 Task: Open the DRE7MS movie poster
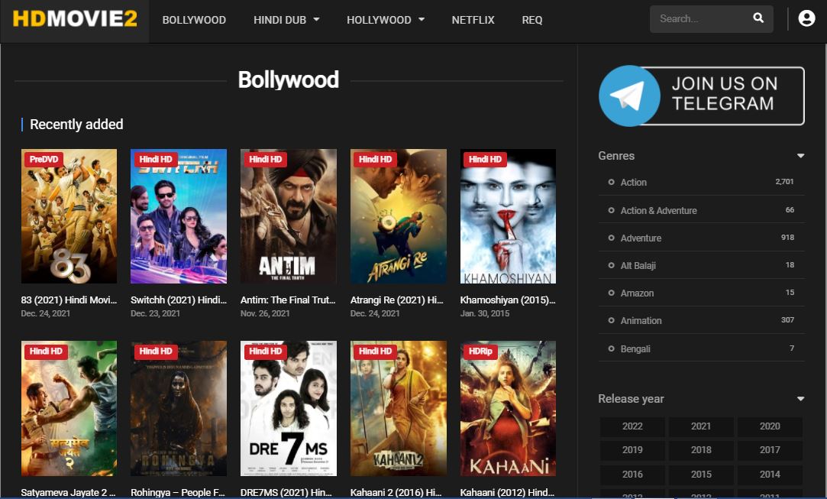pos(289,408)
